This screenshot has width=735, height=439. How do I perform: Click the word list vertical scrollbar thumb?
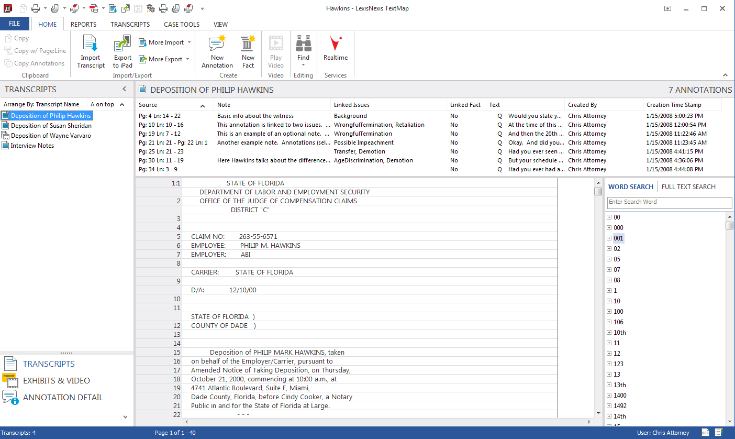coord(730,226)
